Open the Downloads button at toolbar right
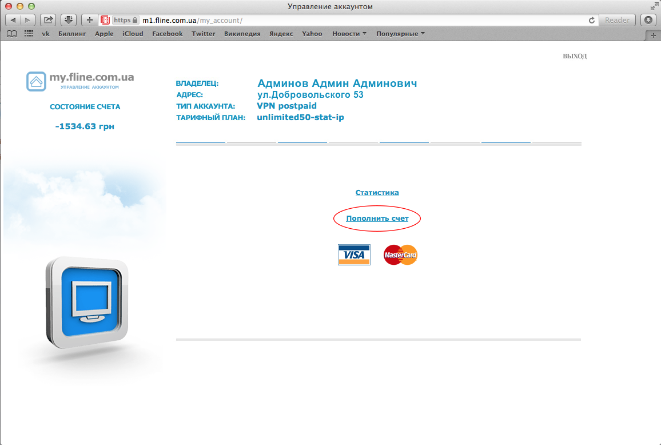The width and height of the screenshot is (661, 445). tap(648, 20)
